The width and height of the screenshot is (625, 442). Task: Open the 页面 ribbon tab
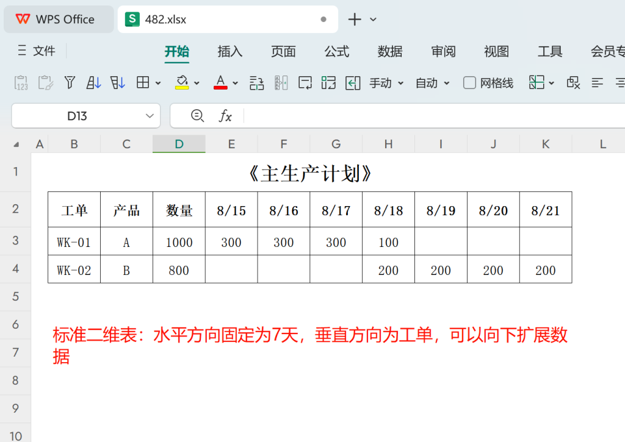coord(283,51)
